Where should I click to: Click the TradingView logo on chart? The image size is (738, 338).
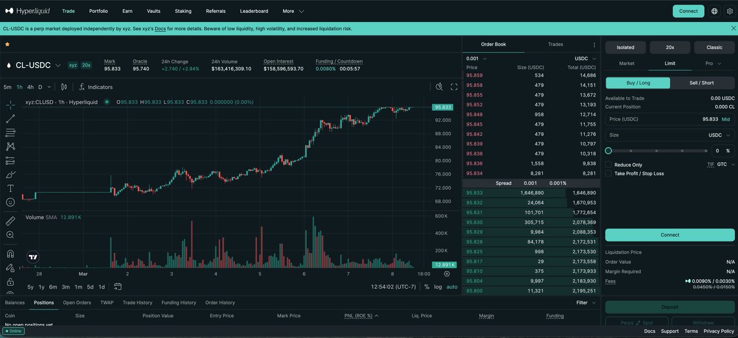click(x=33, y=258)
